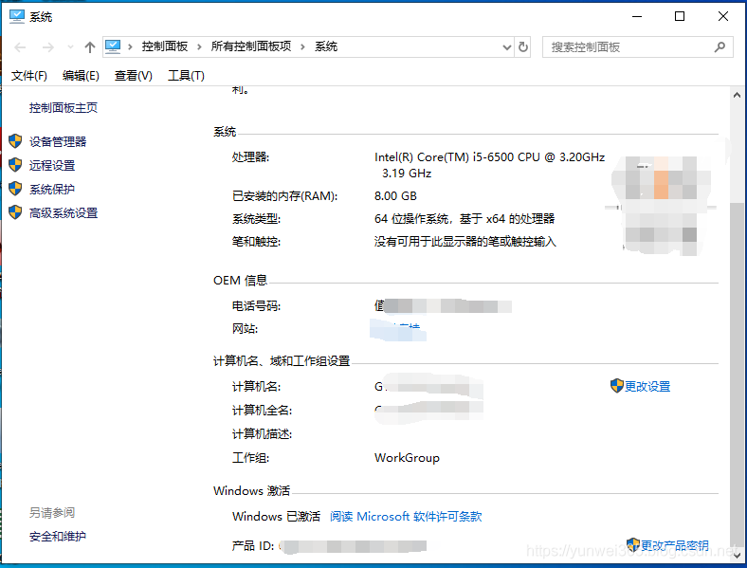Click the scrollbar down arrow
Viewport: 747px width, 568px height.
pyautogui.click(x=737, y=556)
